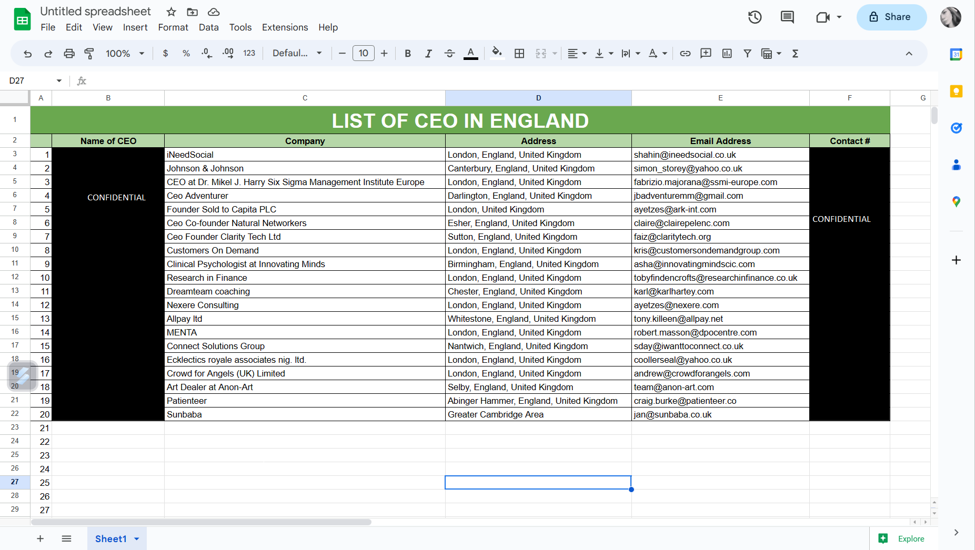Viewport: 975px width, 550px height.
Task: Move the document using the folder icon
Action: (192, 12)
